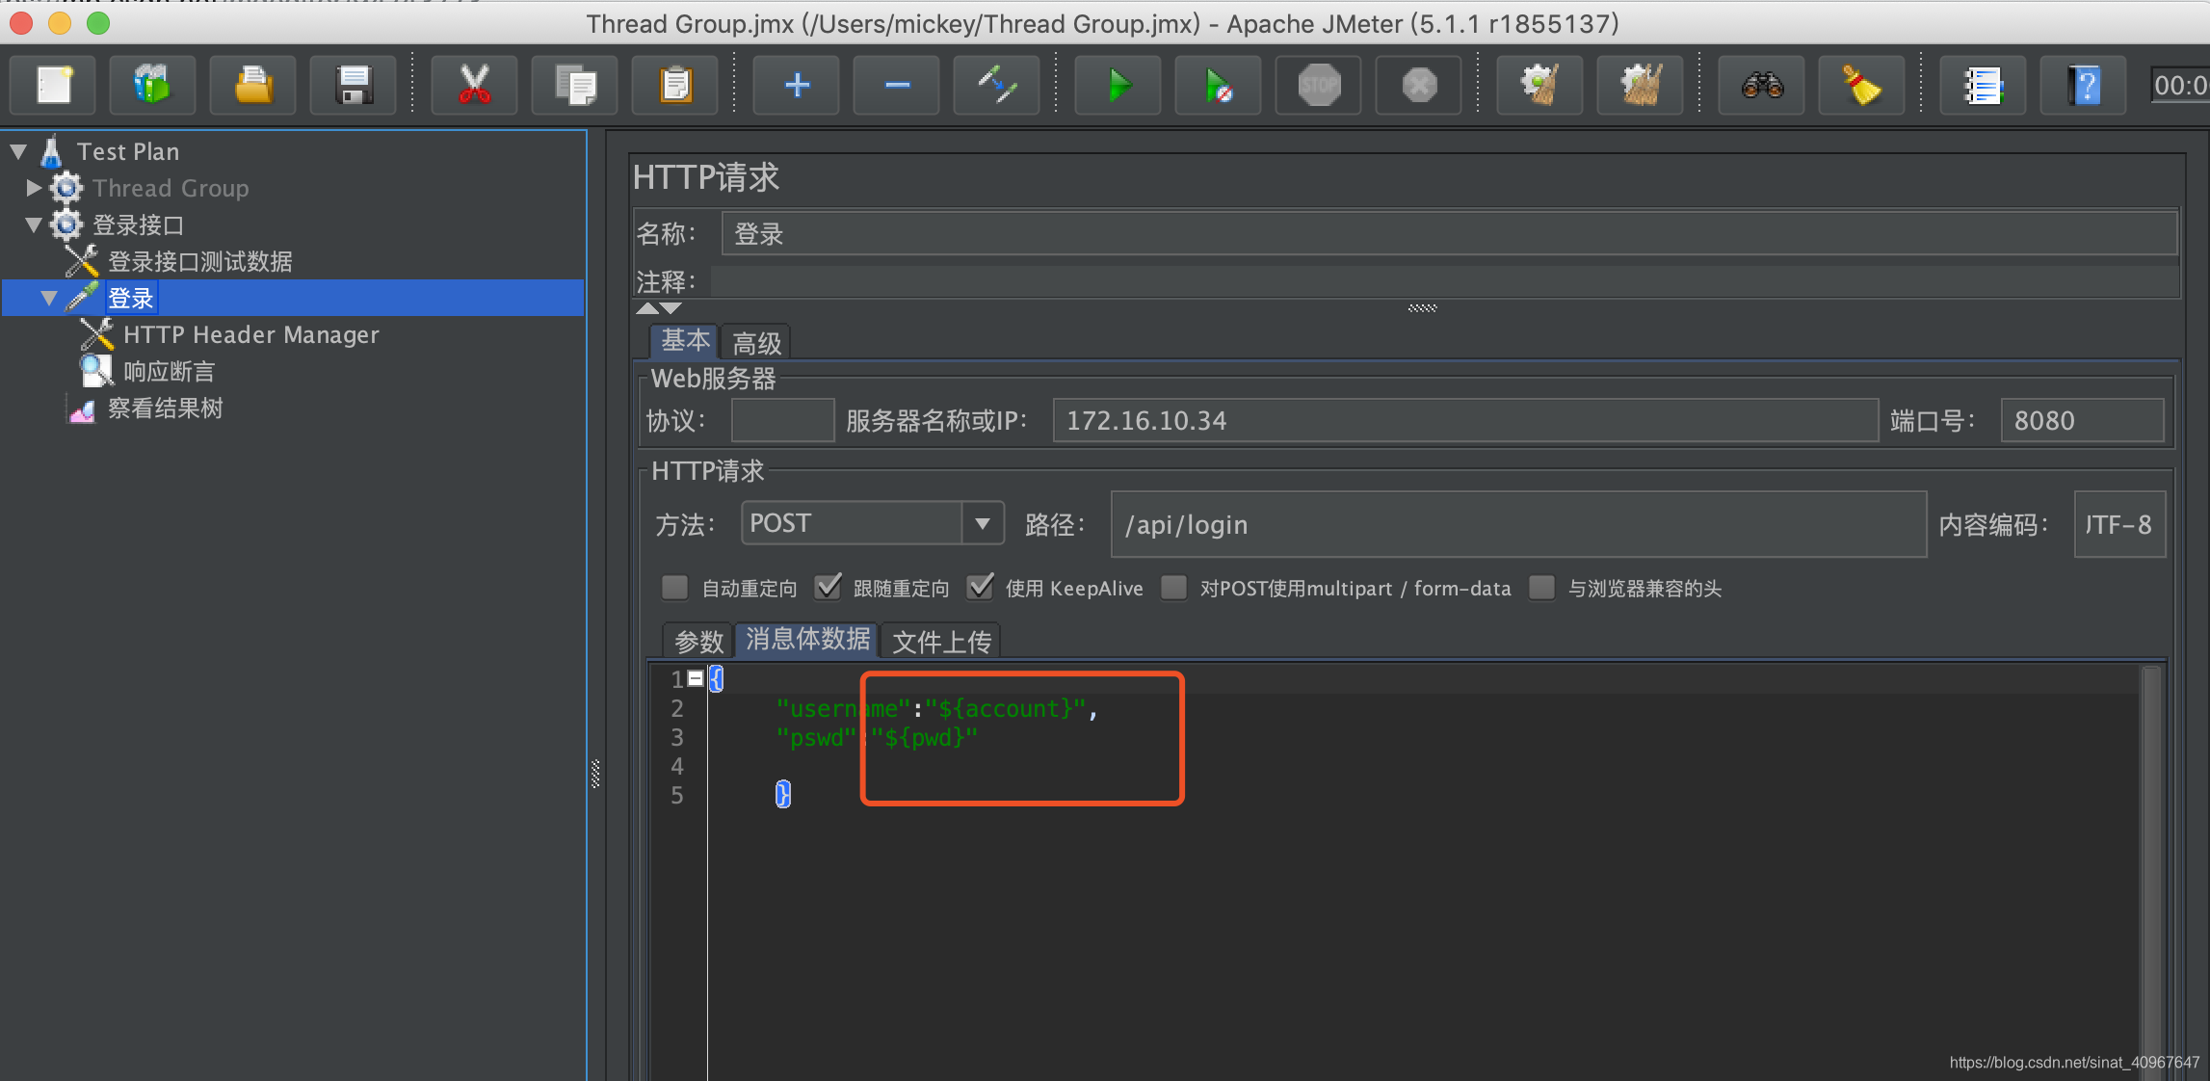
Task: Toggle 与浏览器兼容的头 checkbox
Action: coord(1541,588)
